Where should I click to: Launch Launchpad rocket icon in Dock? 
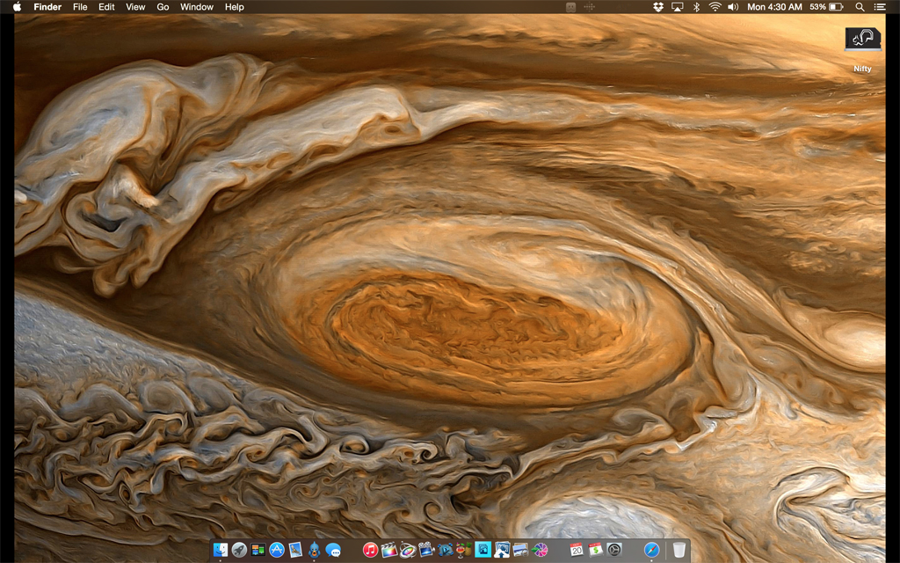click(239, 550)
